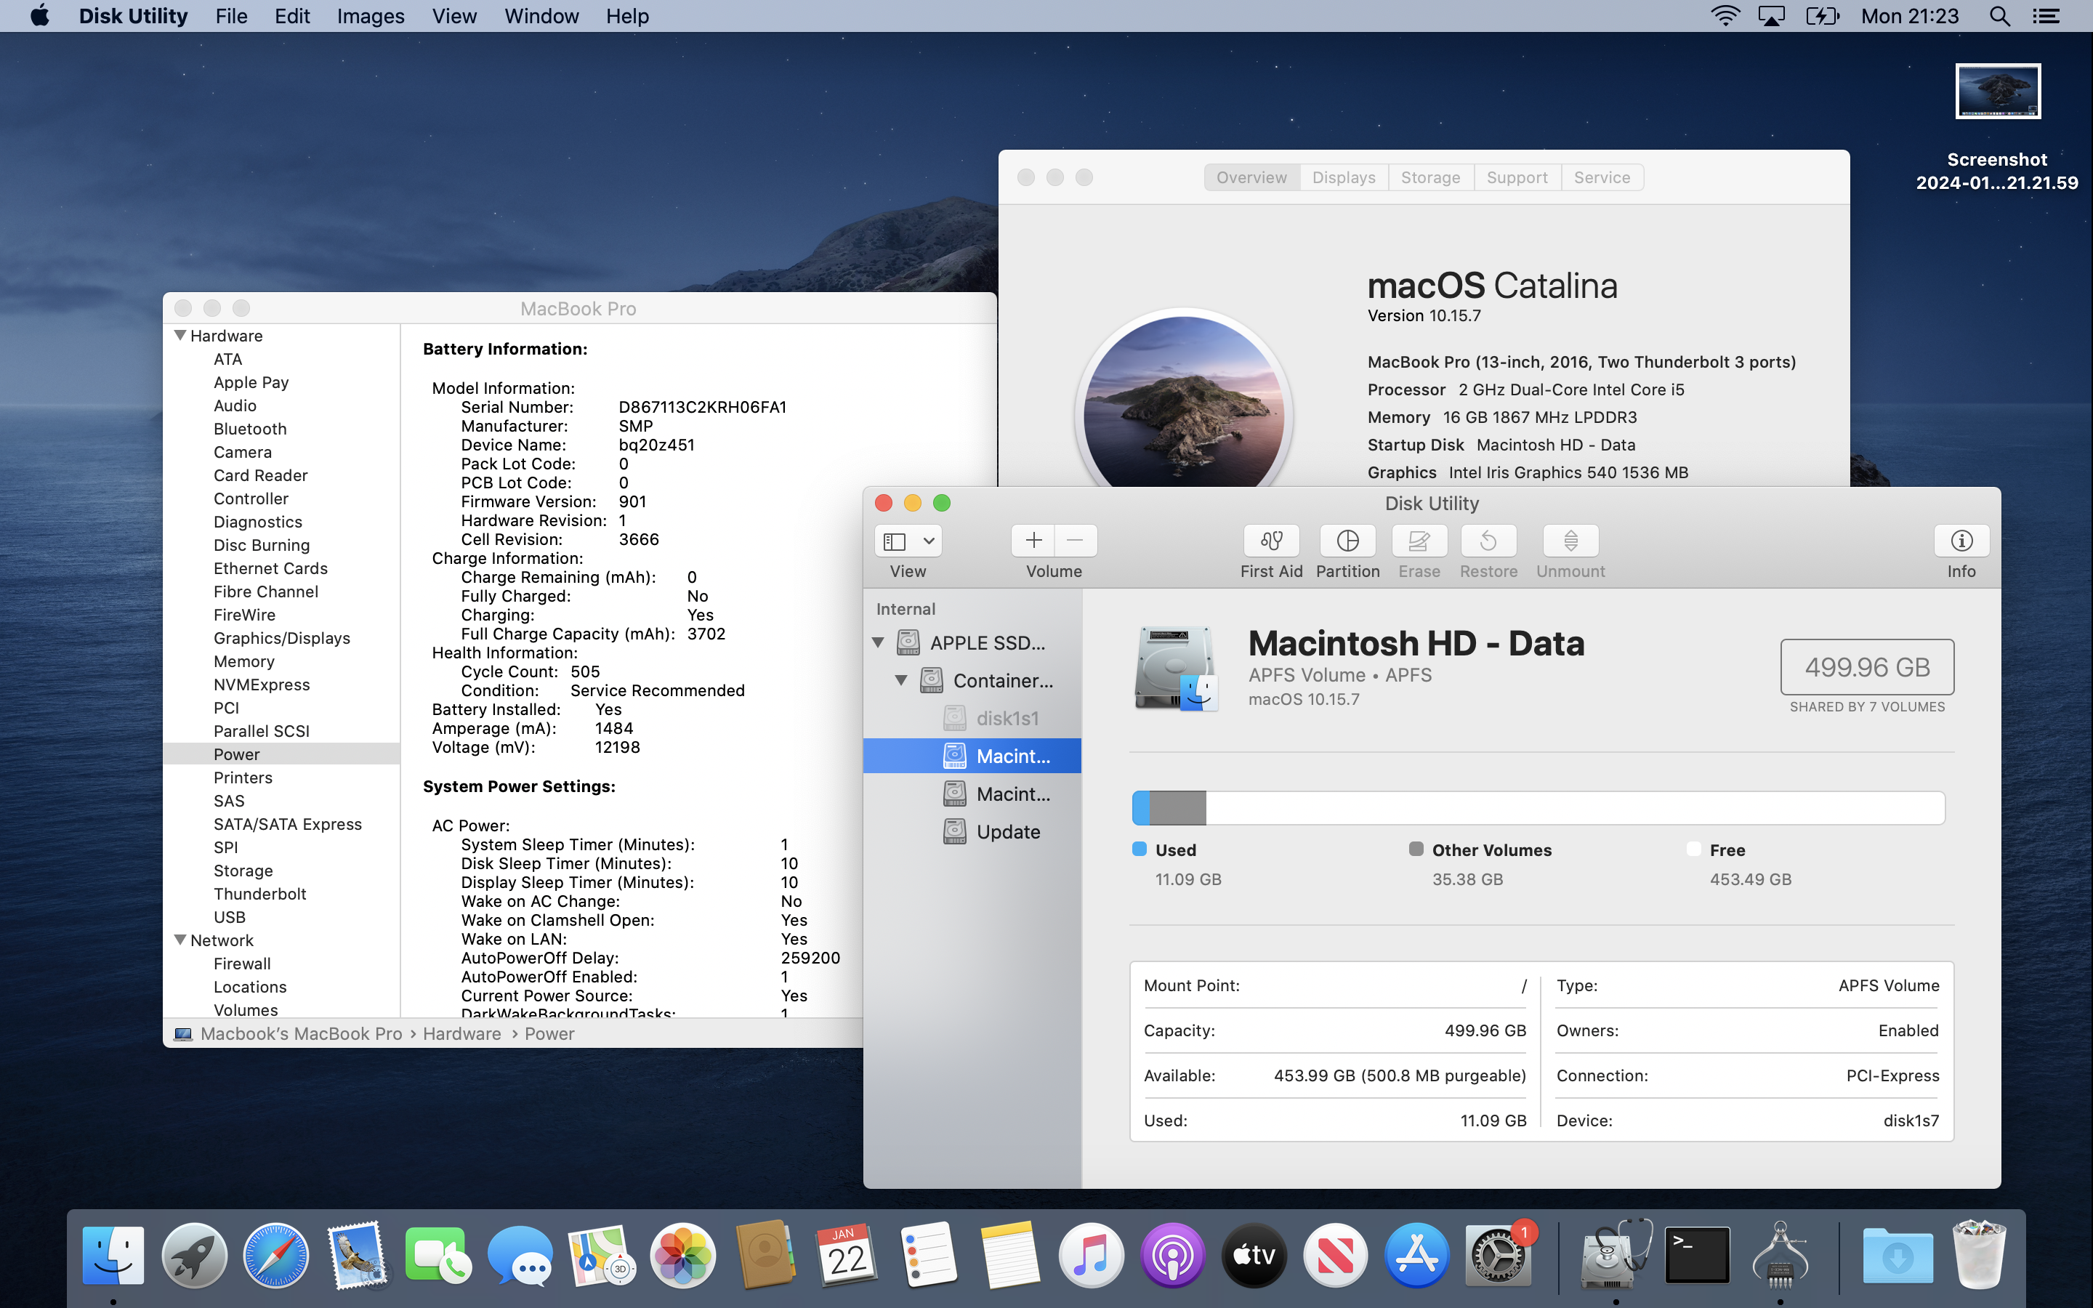Open the Images menu
The width and height of the screenshot is (2093, 1308).
click(x=370, y=15)
